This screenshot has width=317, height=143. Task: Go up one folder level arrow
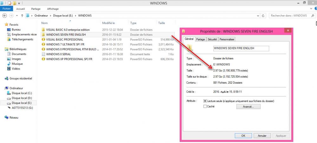pos(22,15)
